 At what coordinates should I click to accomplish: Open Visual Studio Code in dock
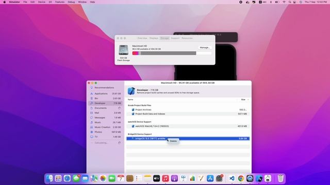pyautogui.click(x=232, y=178)
